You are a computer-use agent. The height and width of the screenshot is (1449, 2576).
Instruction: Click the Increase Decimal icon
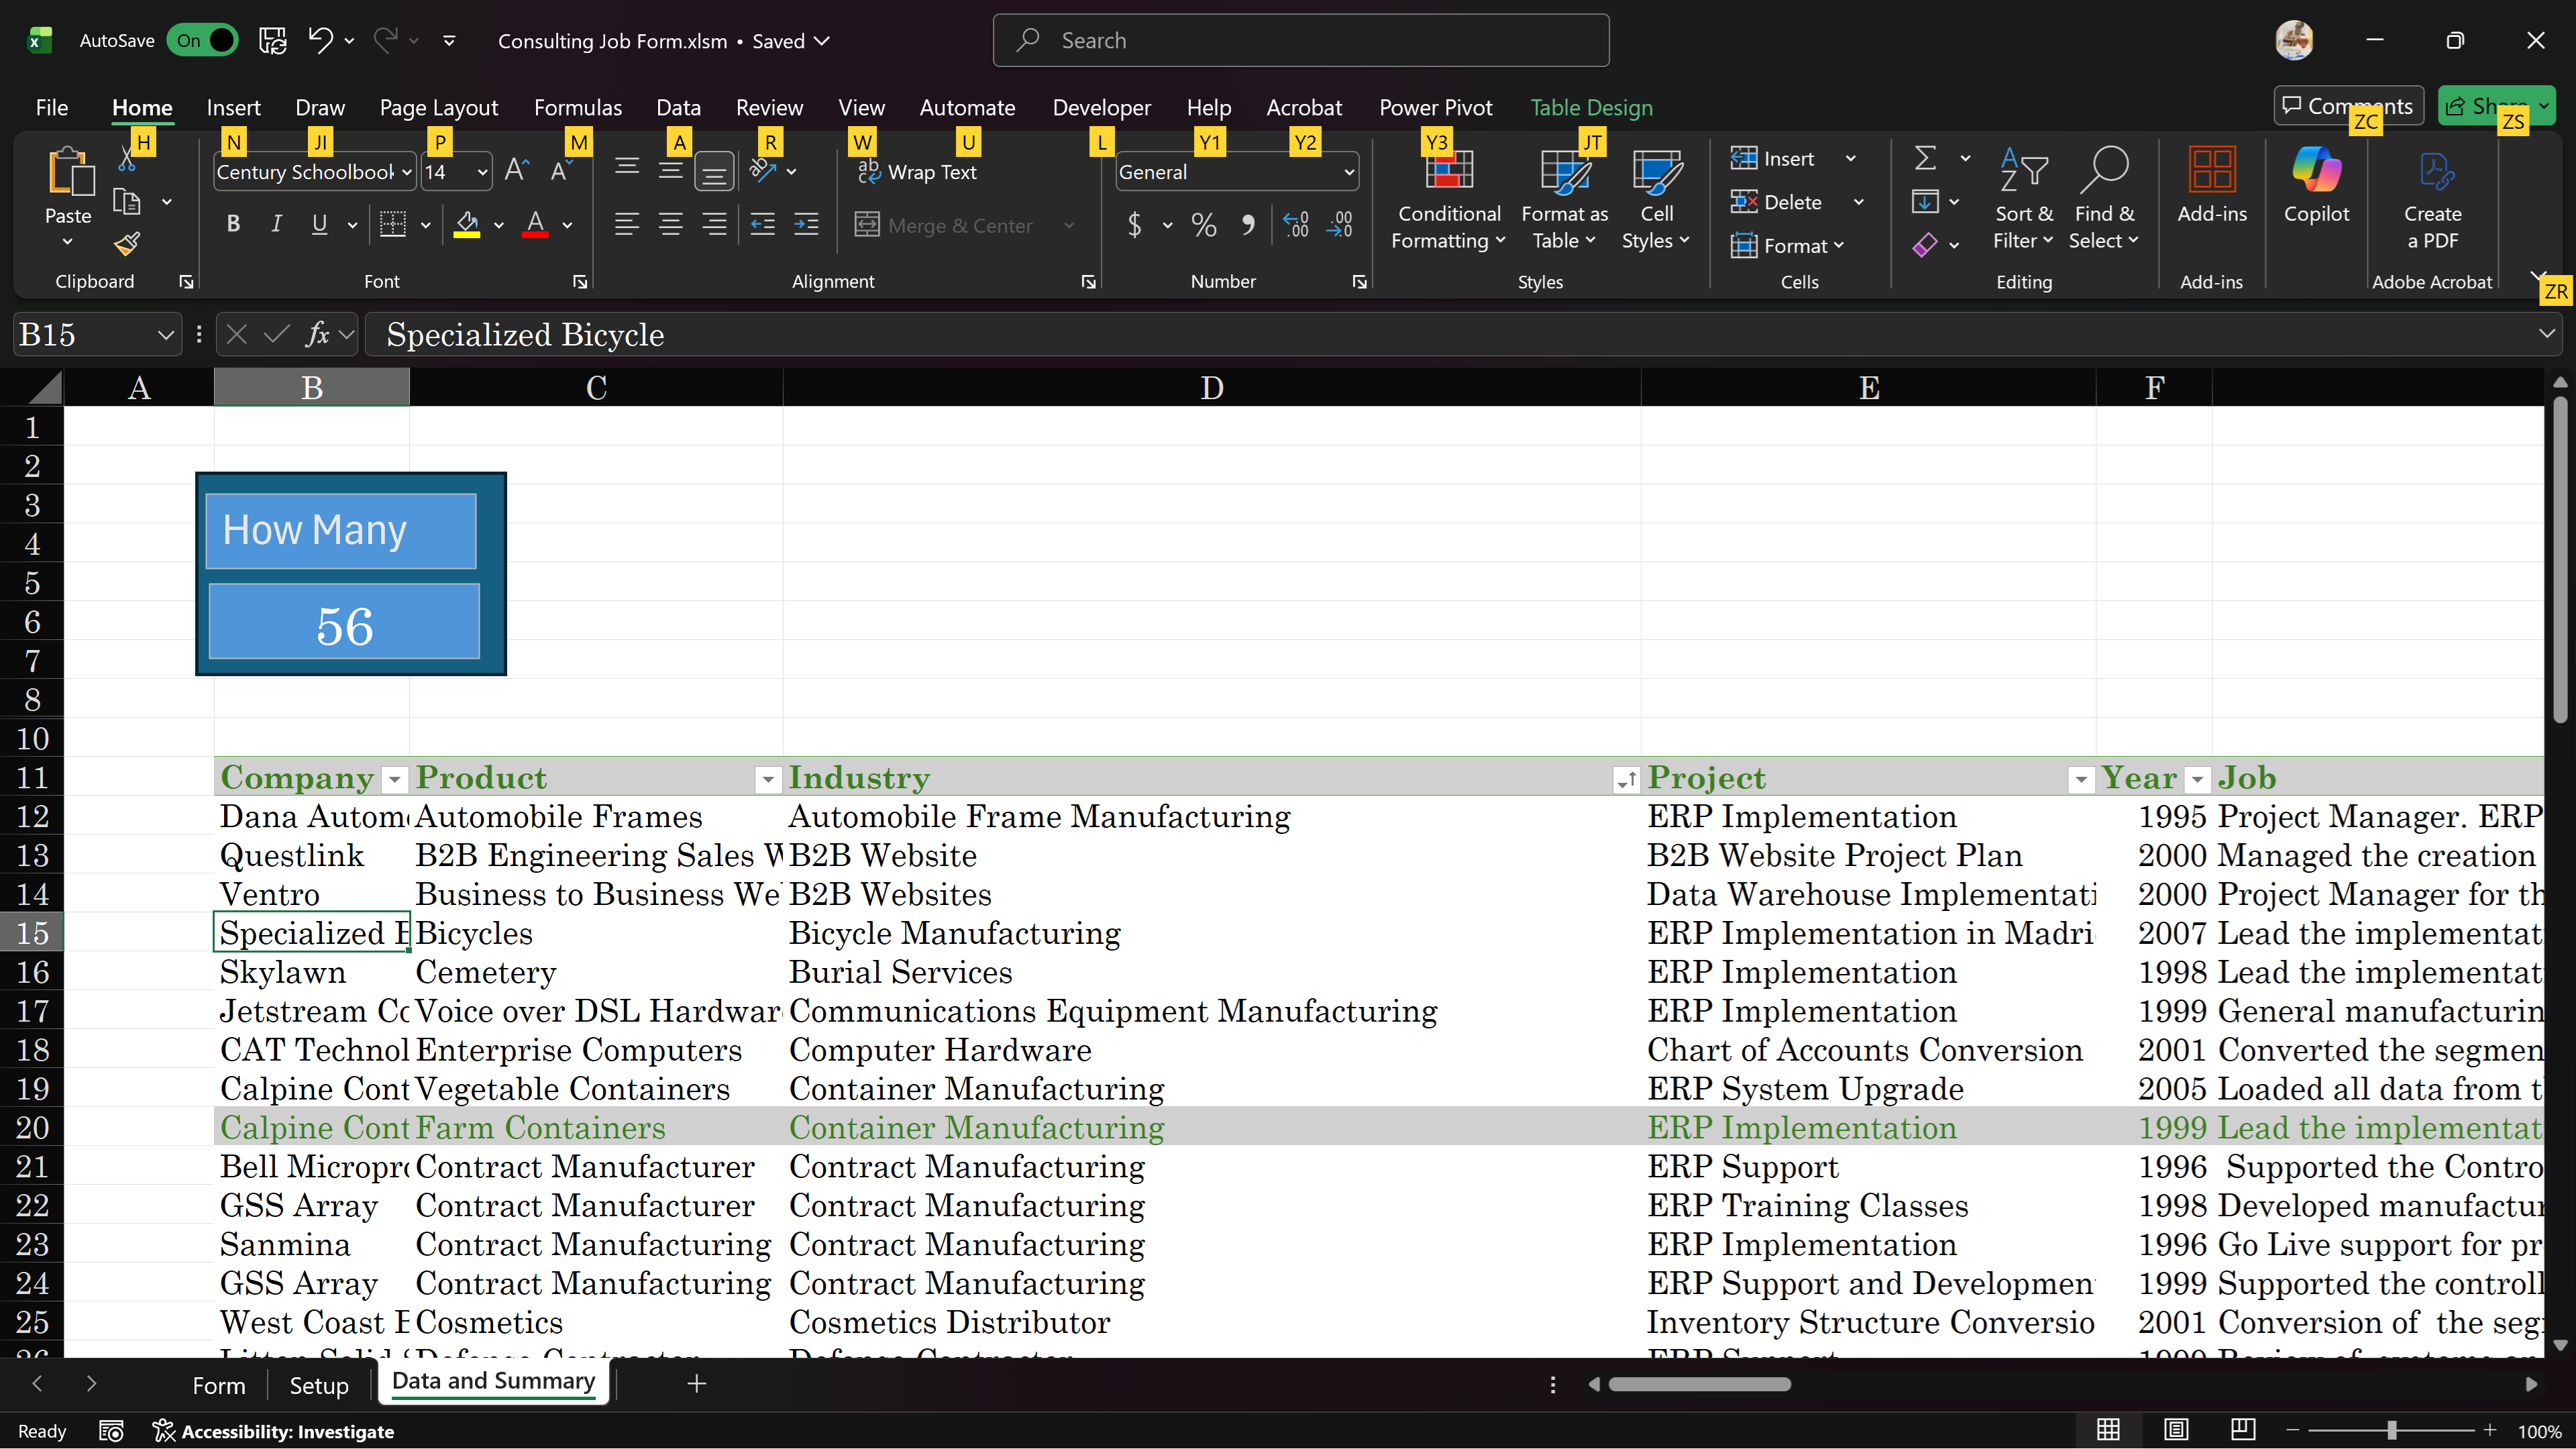point(1296,225)
